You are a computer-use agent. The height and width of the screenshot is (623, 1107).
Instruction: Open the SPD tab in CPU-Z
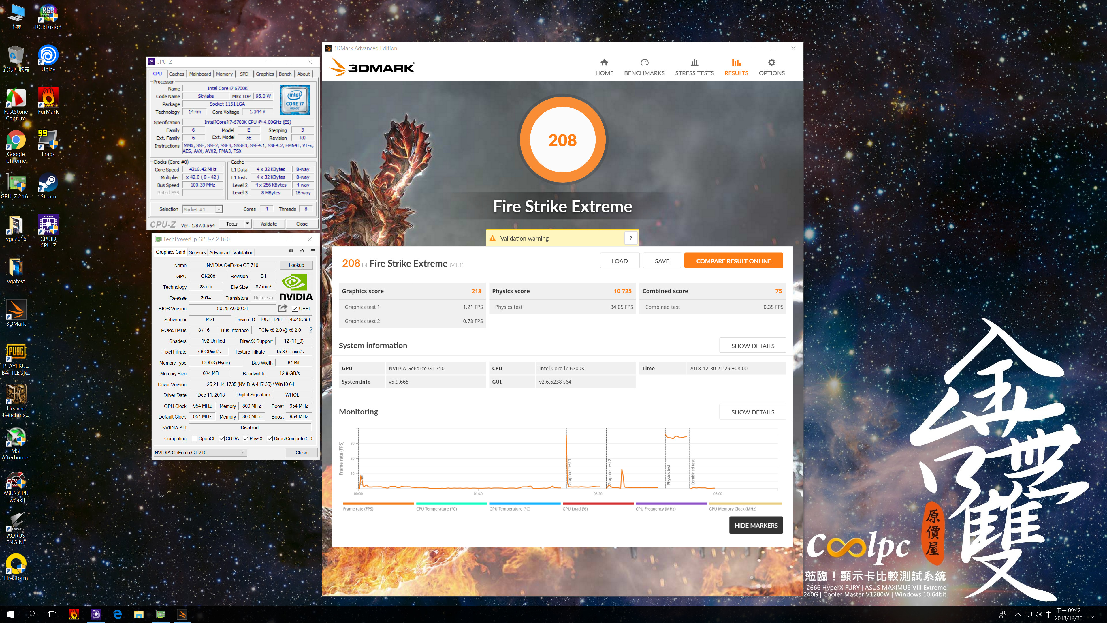pyautogui.click(x=244, y=74)
